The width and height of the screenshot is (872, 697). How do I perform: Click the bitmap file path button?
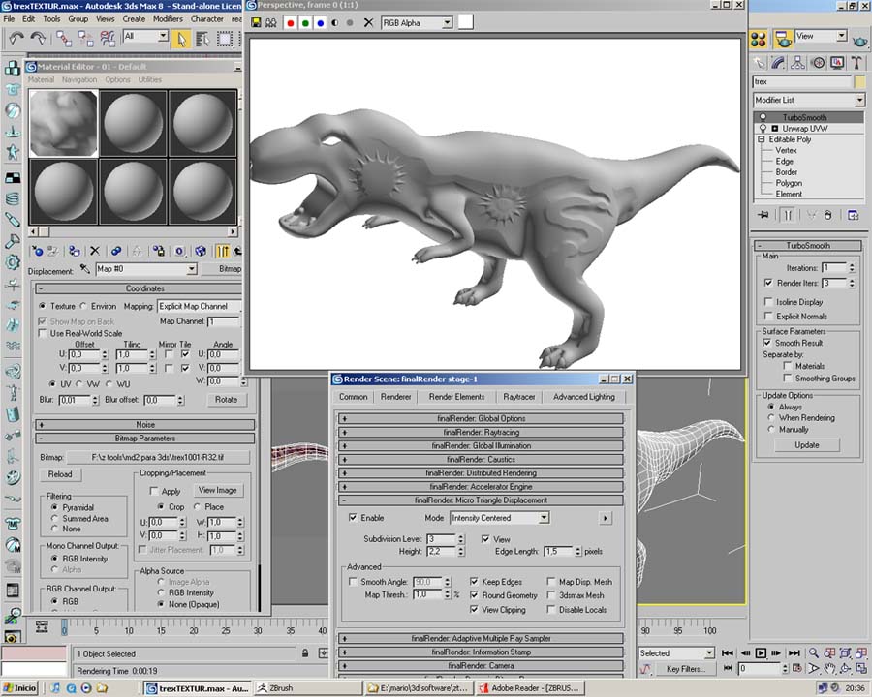pos(158,458)
